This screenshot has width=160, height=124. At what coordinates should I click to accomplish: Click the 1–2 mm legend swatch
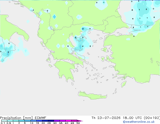[16, 121]
